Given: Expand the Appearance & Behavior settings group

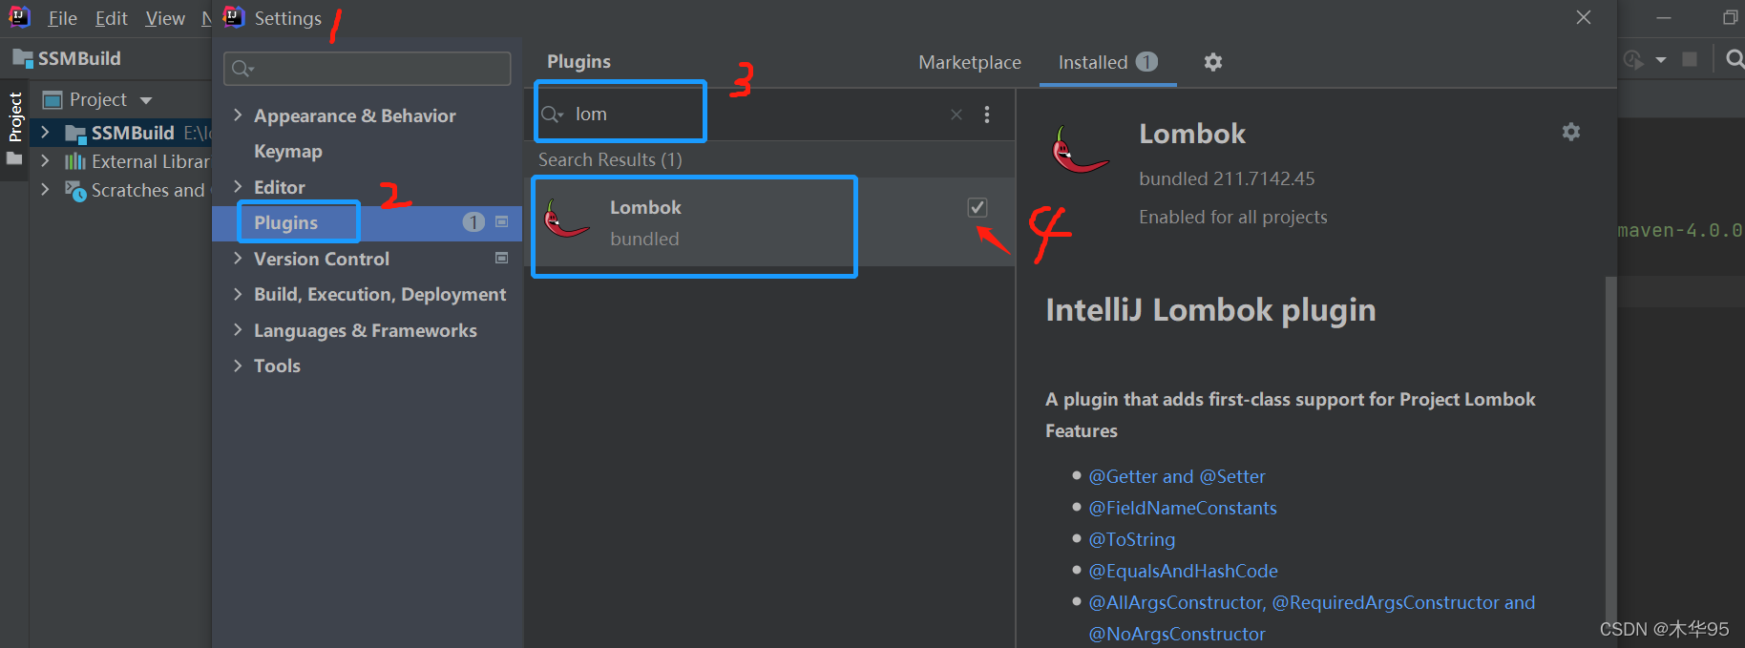Looking at the screenshot, I should click(x=238, y=115).
